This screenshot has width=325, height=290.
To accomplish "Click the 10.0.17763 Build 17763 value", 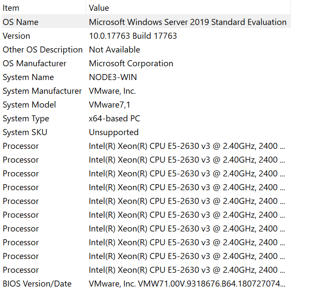I will tap(133, 36).
